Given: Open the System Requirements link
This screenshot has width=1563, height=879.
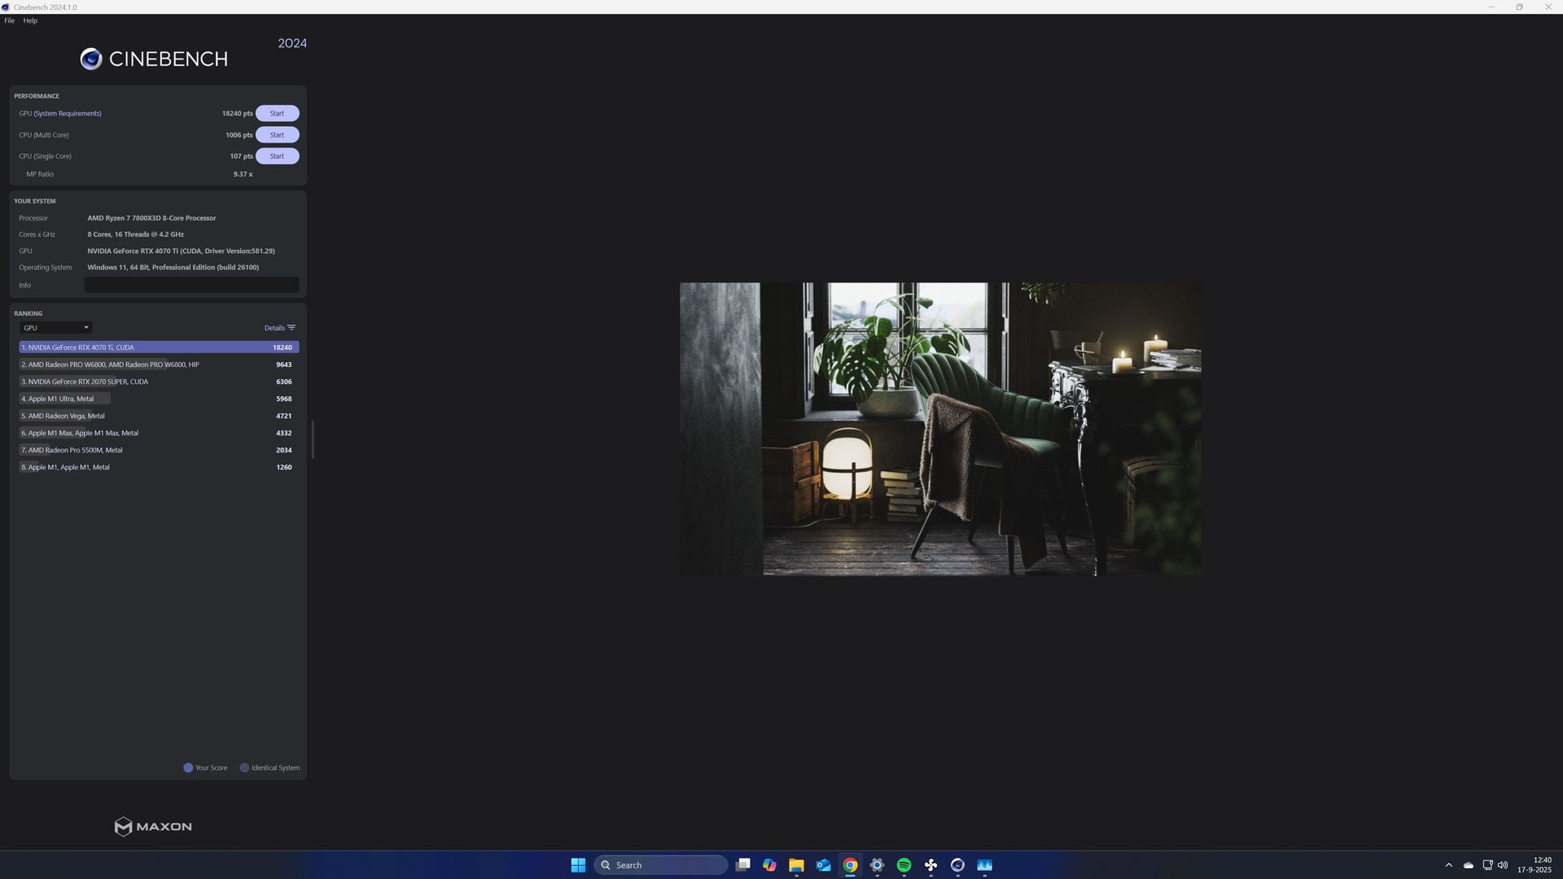Looking at the screenshot, I should click(x=68, y=113).
